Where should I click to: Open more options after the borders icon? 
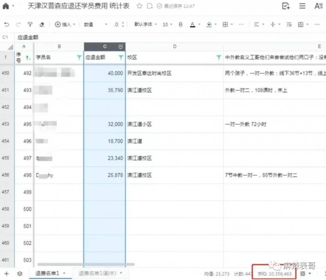pyautogui.click(x=241, y=24)
